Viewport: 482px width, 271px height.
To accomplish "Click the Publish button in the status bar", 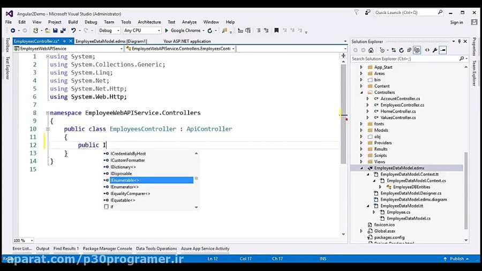I will pos(456,259).
